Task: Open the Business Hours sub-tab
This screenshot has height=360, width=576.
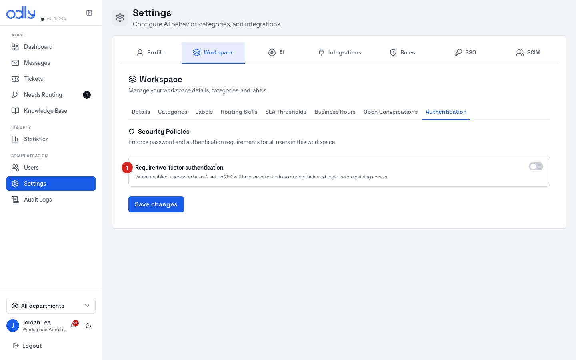Action: click(x=335, y=112)
